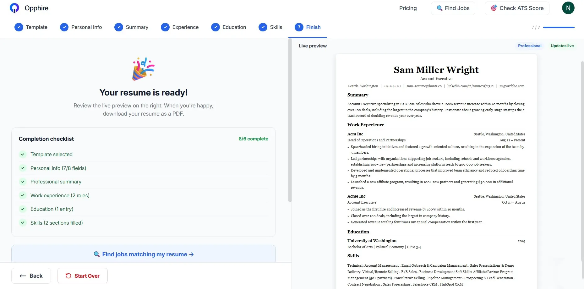
Task: Click Personal info (7/8 fields) row
Action: [144, 168]
